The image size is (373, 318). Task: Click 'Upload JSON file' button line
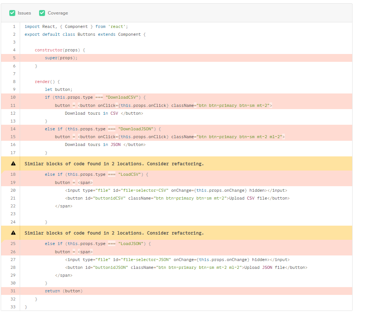186,267
